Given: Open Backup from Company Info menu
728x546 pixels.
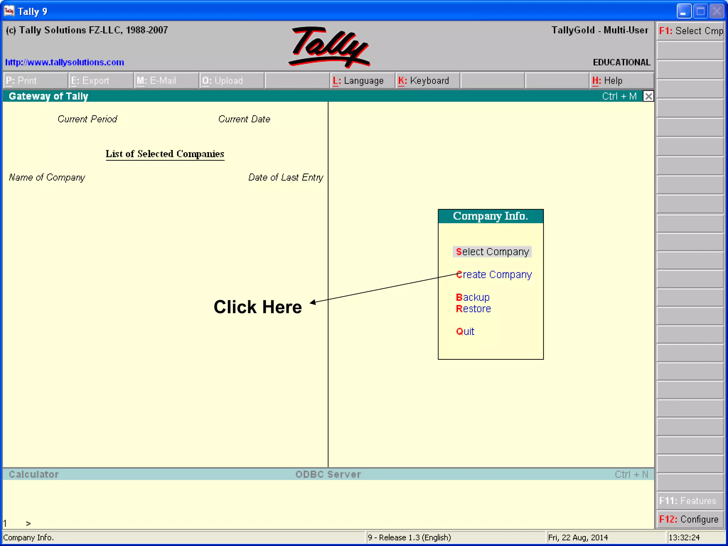Looking at the screenshot, I should 473,297.
